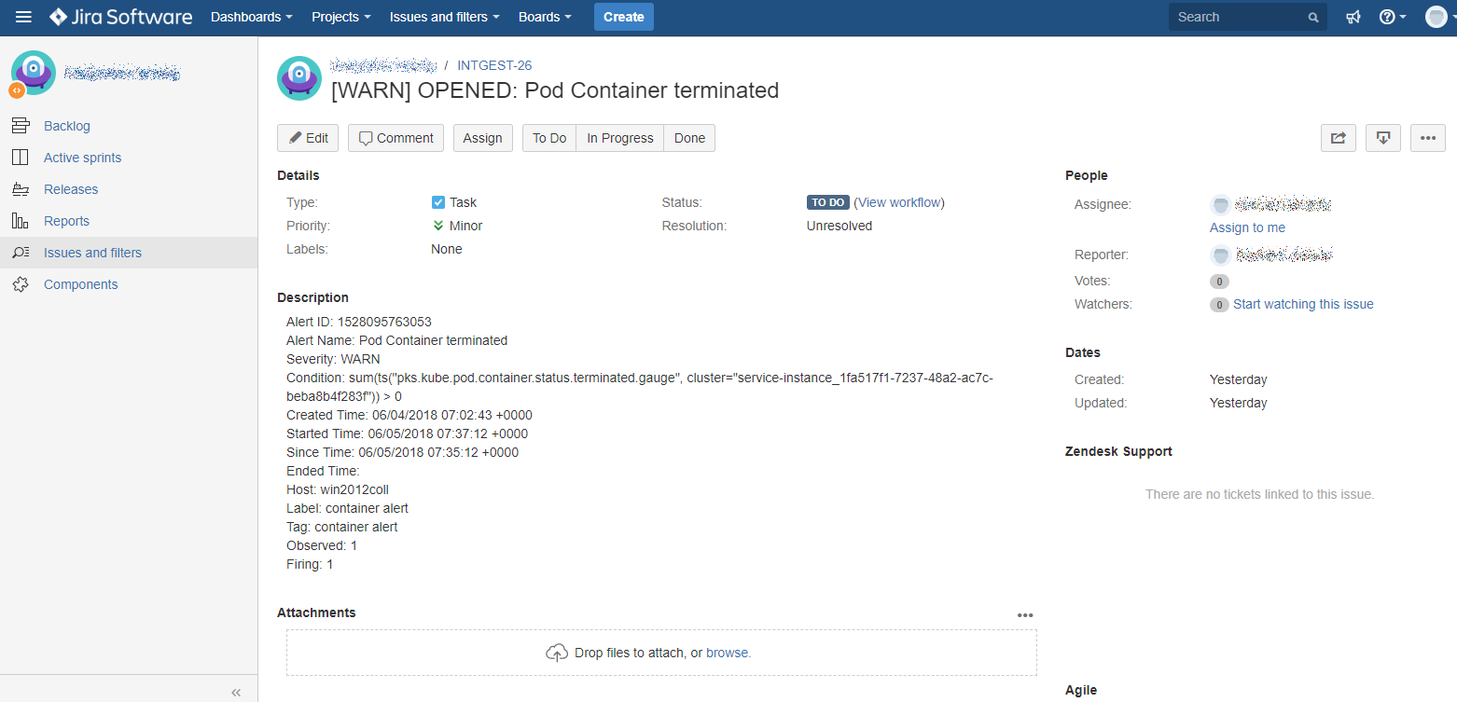Image resolution: width=1457 pixels, height=702 pixels.
Task: Open the Help question mark menu
Action: [1393, 17]
